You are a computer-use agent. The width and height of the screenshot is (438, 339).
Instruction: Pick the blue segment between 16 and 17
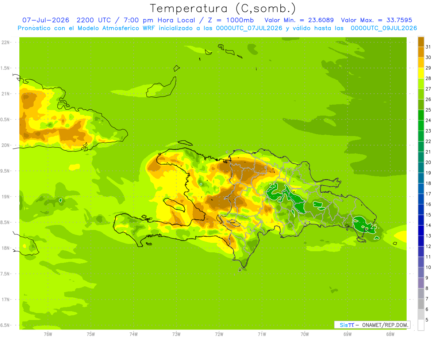421,199
